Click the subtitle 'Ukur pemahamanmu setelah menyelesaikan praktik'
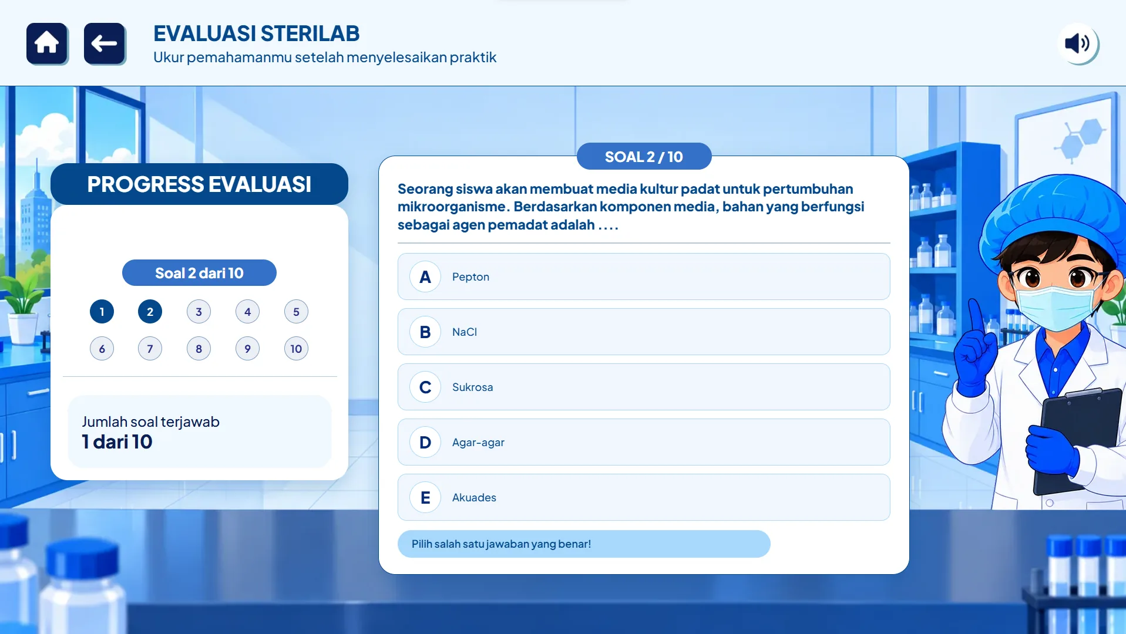1126x634 pixels. 325,58
